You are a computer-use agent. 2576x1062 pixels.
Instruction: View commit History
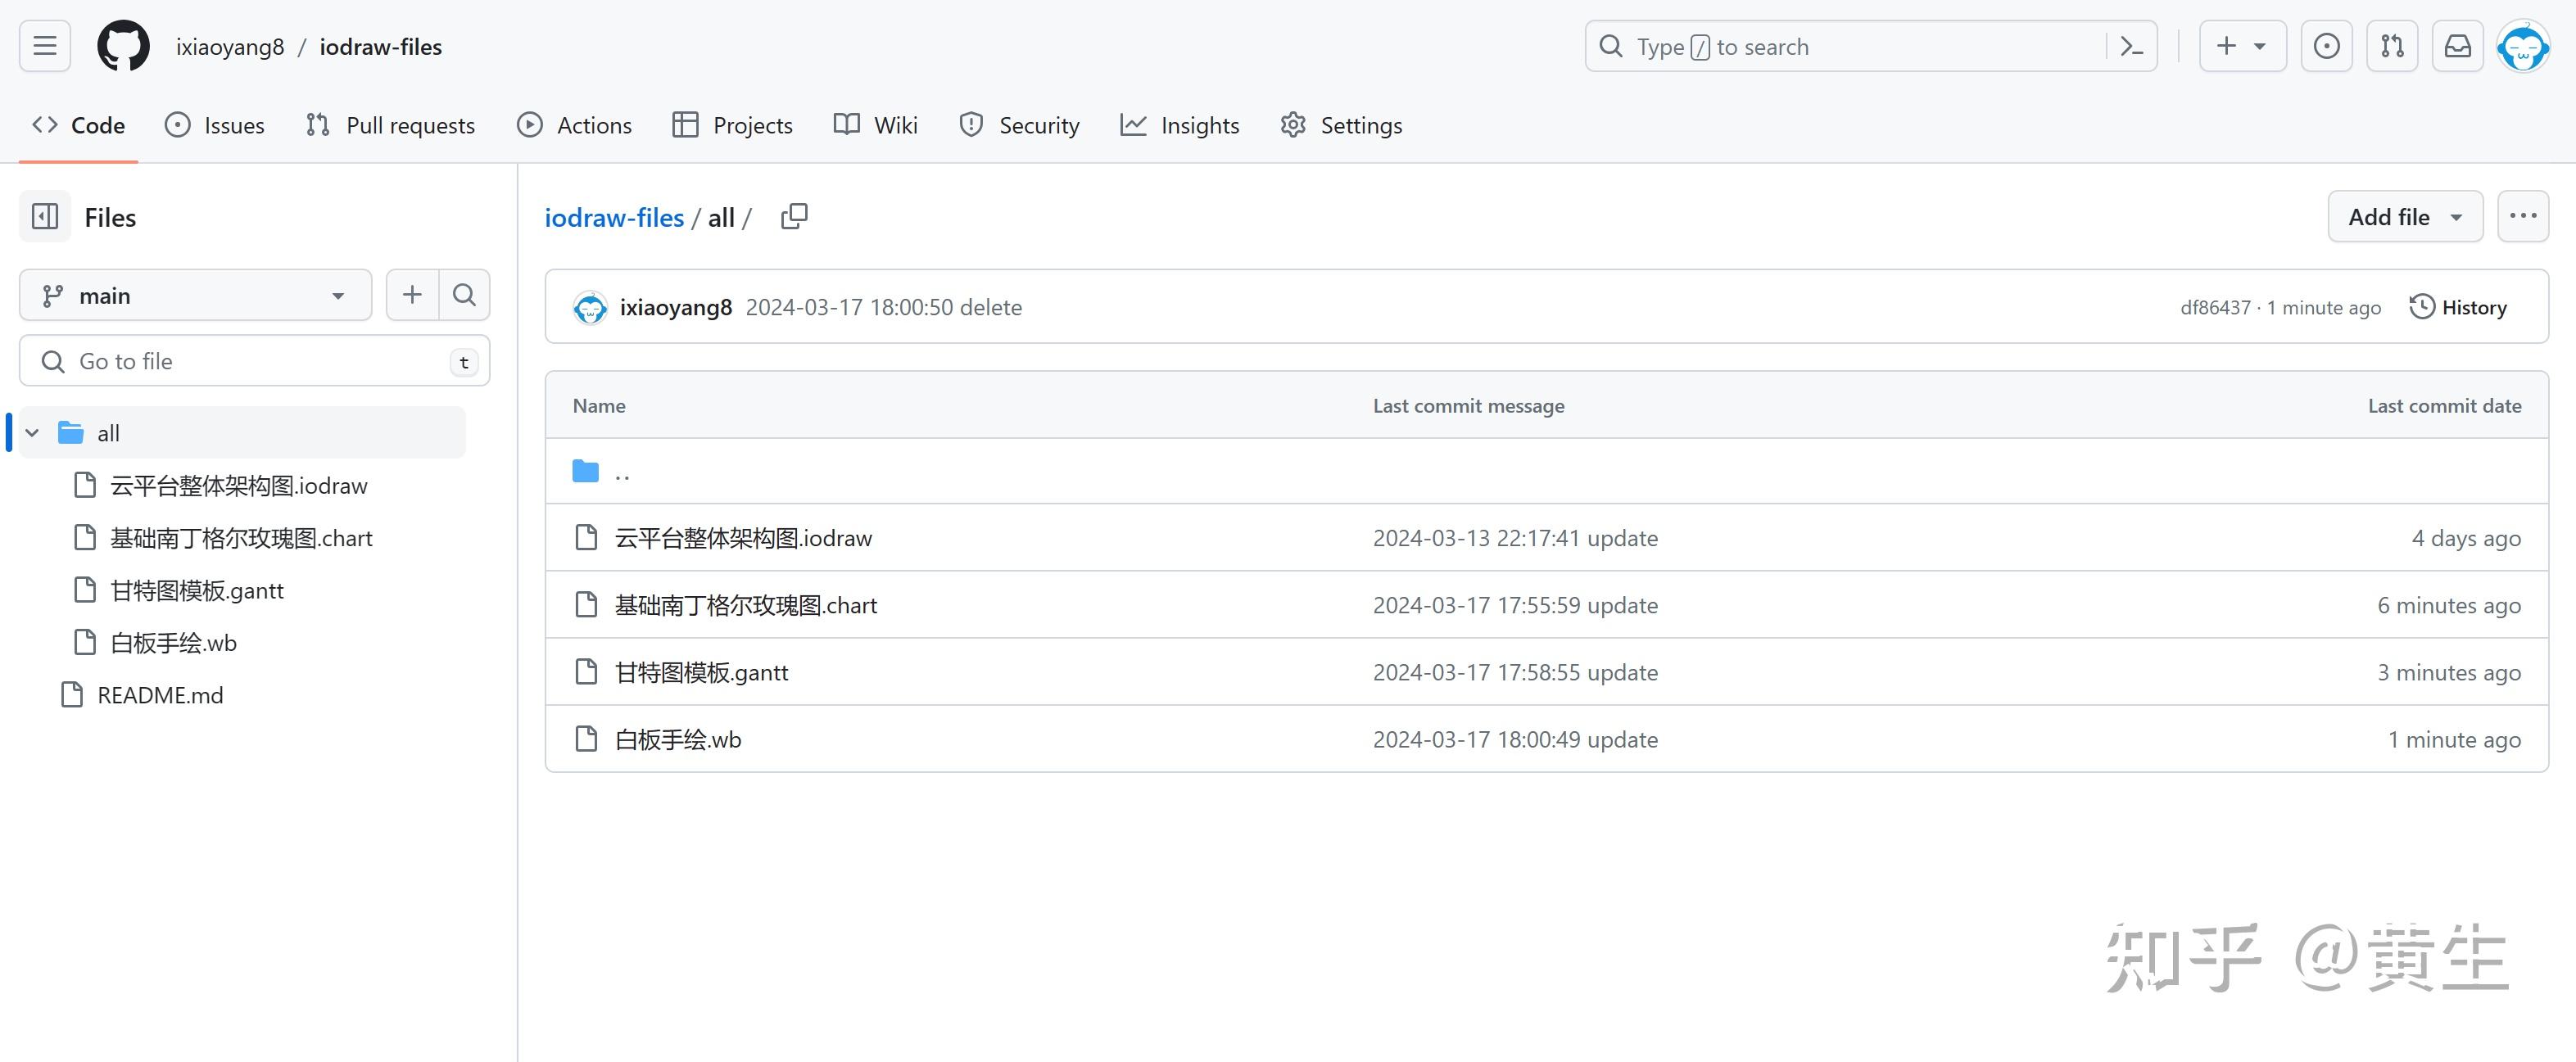tap(2459, 307)
